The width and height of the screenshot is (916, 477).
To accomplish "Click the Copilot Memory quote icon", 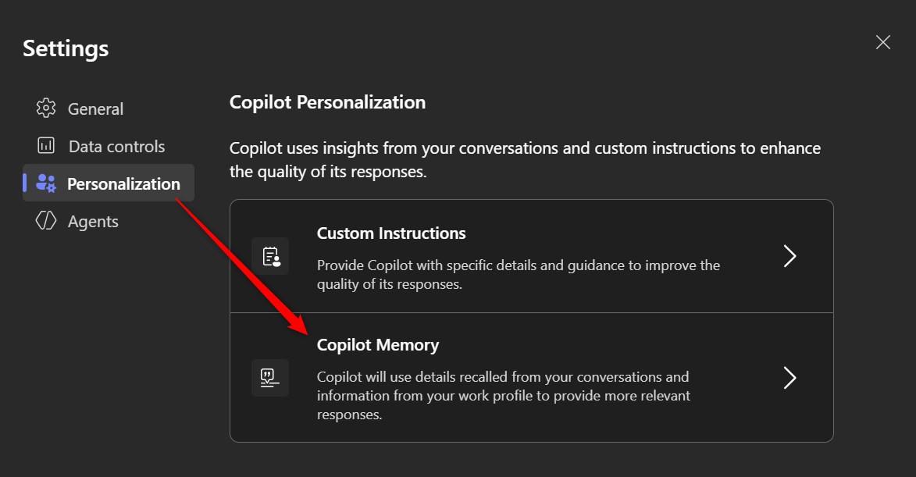I will [x=270, y=378].
